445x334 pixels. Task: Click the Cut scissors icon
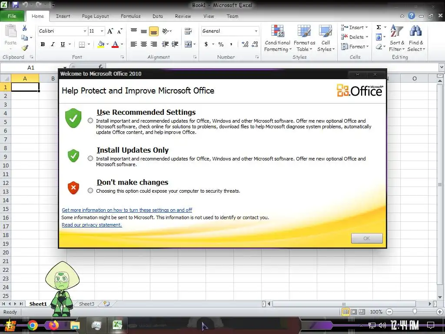click(25, 28)
